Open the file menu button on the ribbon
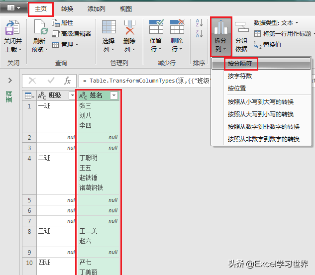This screenshot has width=315, height=275. click(13, 8)
